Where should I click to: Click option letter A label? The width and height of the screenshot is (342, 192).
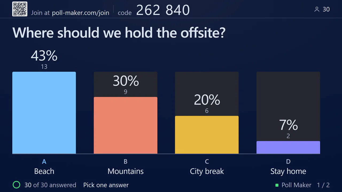(44, 161)
